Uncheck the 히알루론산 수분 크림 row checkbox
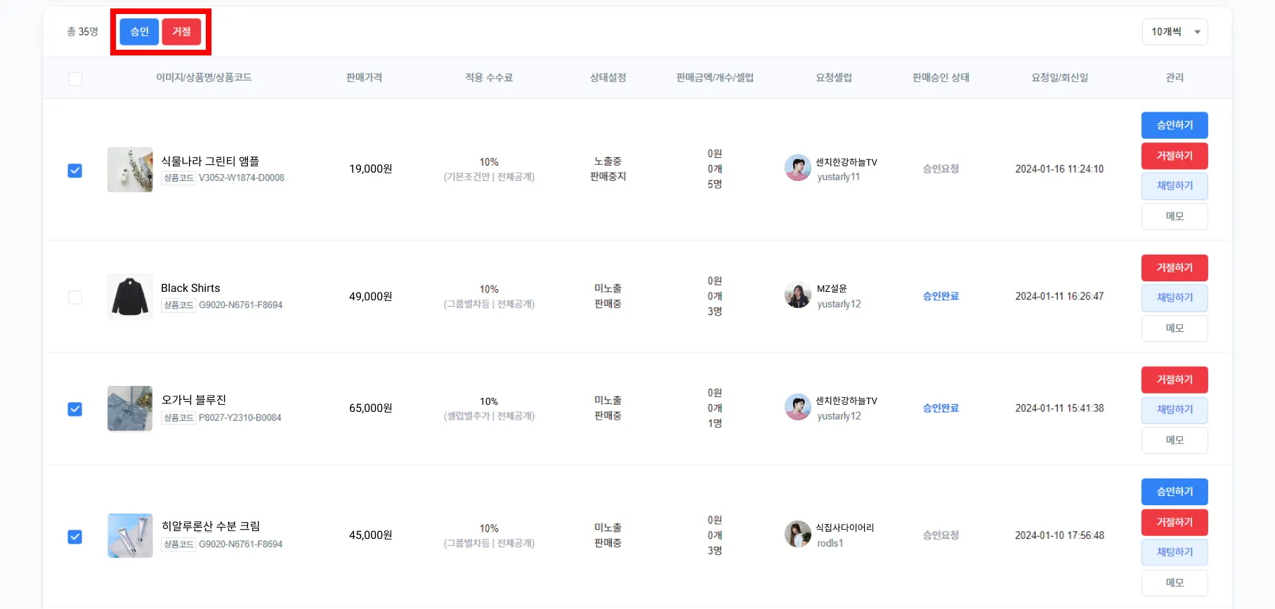Screen dimensions: 1275x609 75,537
